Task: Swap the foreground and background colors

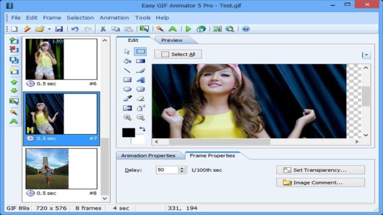Action: (x=142, y=129)
